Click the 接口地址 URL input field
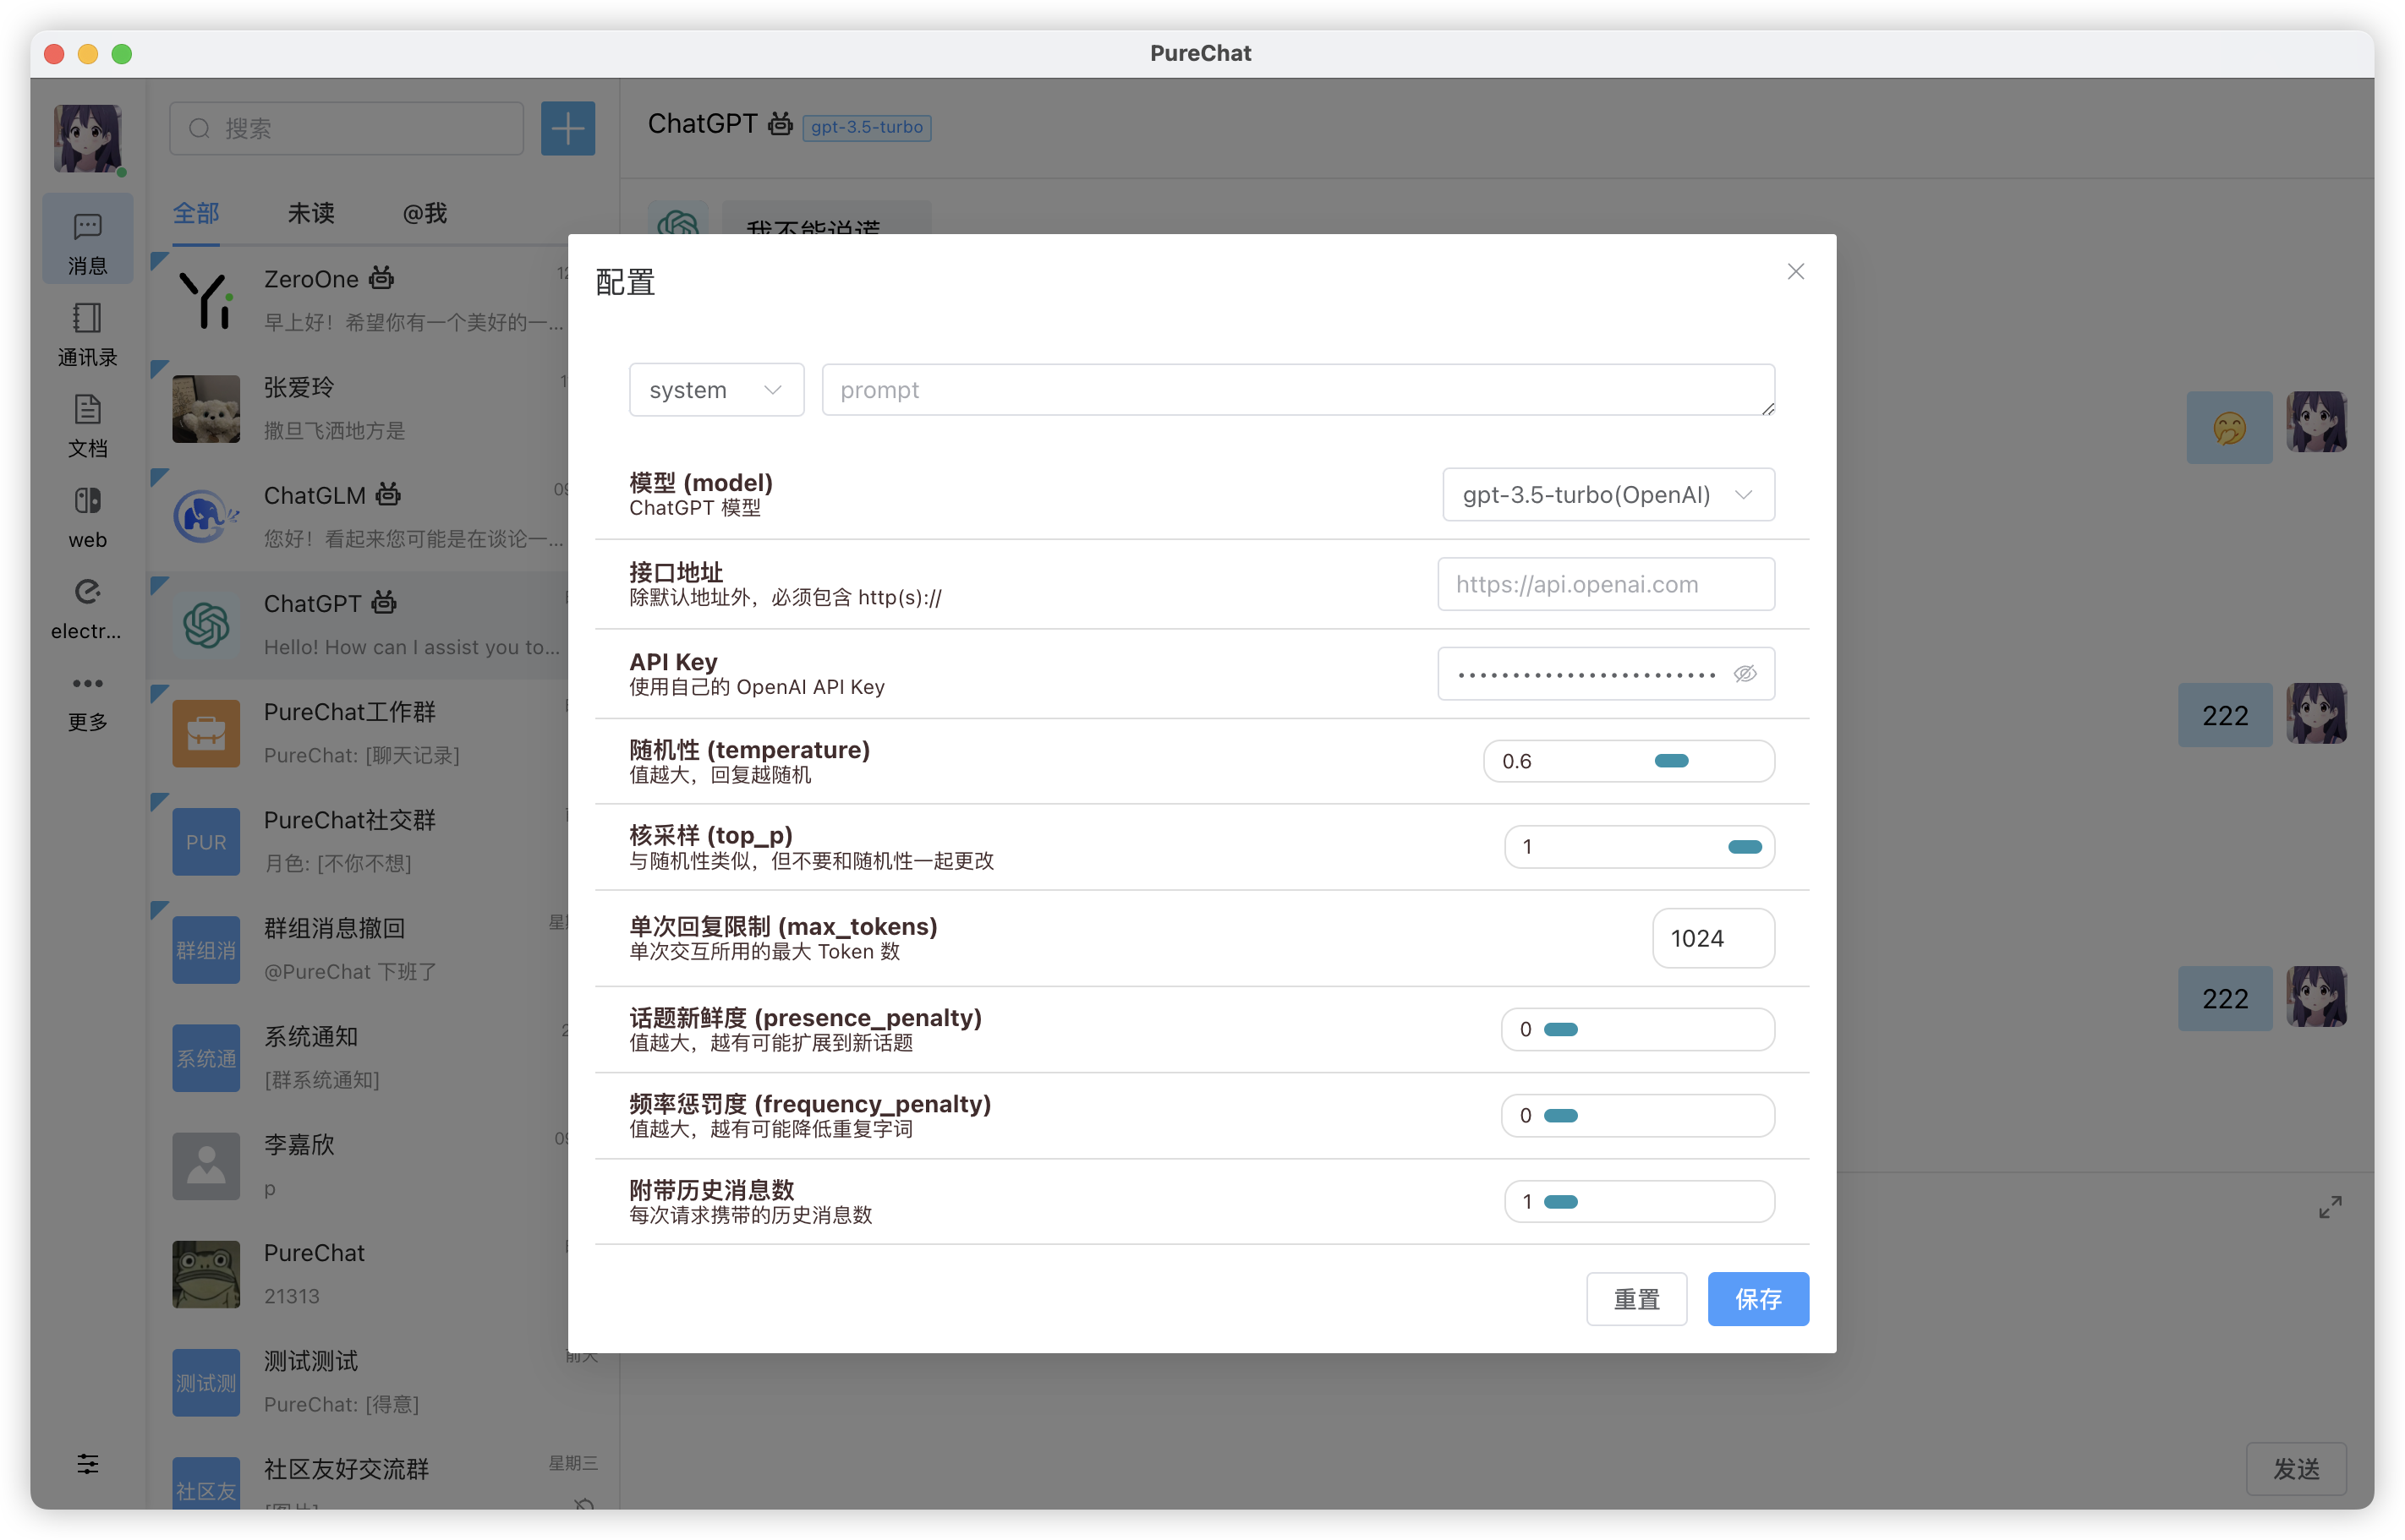This screenshot has width=2405, height=1540. (x=1606, y=584)
